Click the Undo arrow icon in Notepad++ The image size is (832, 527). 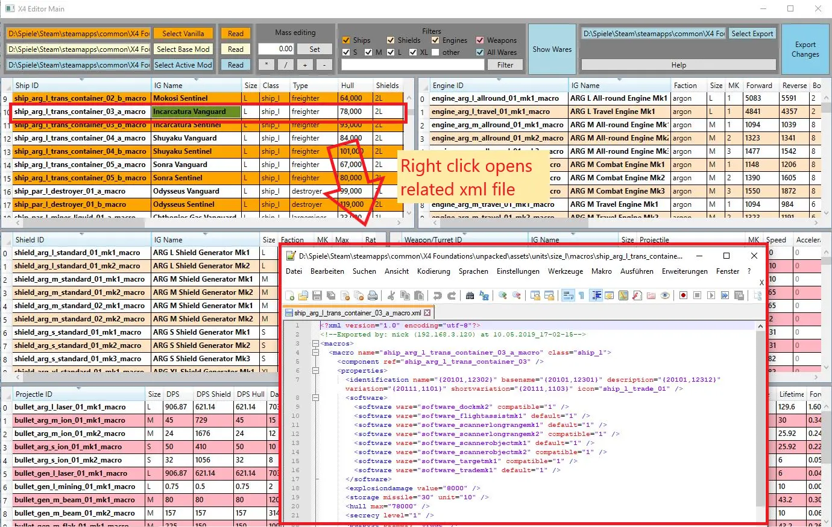pos(437,295)
